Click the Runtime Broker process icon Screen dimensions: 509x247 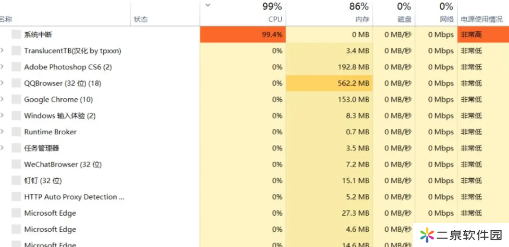click(x=16, y=132)
